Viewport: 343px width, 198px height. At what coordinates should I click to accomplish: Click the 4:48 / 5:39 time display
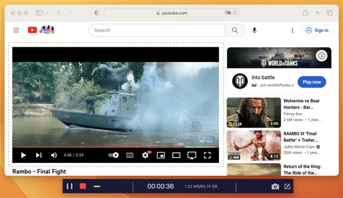click(x=74, y=155)
